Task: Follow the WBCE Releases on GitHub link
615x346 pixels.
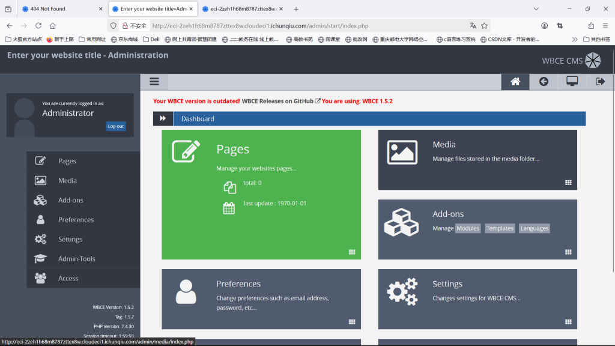Action: pyautogui.click(x=281, y=101)
